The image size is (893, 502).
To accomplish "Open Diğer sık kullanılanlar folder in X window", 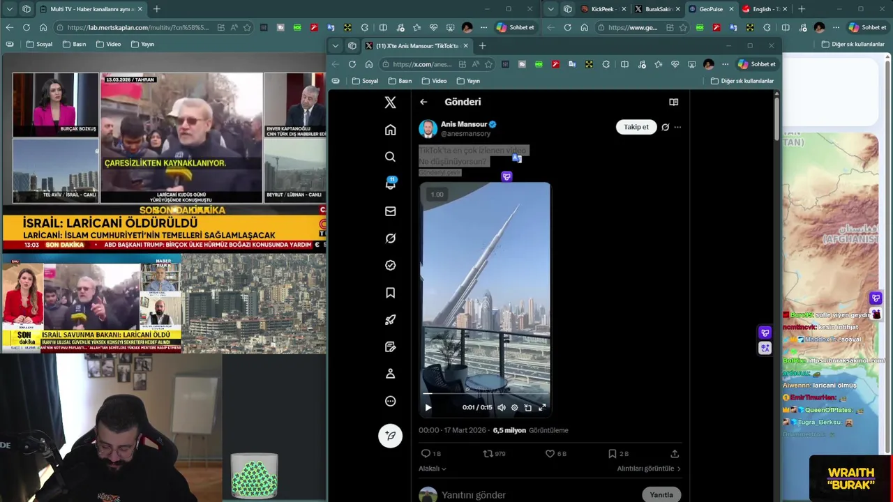I will click(742, 81).
